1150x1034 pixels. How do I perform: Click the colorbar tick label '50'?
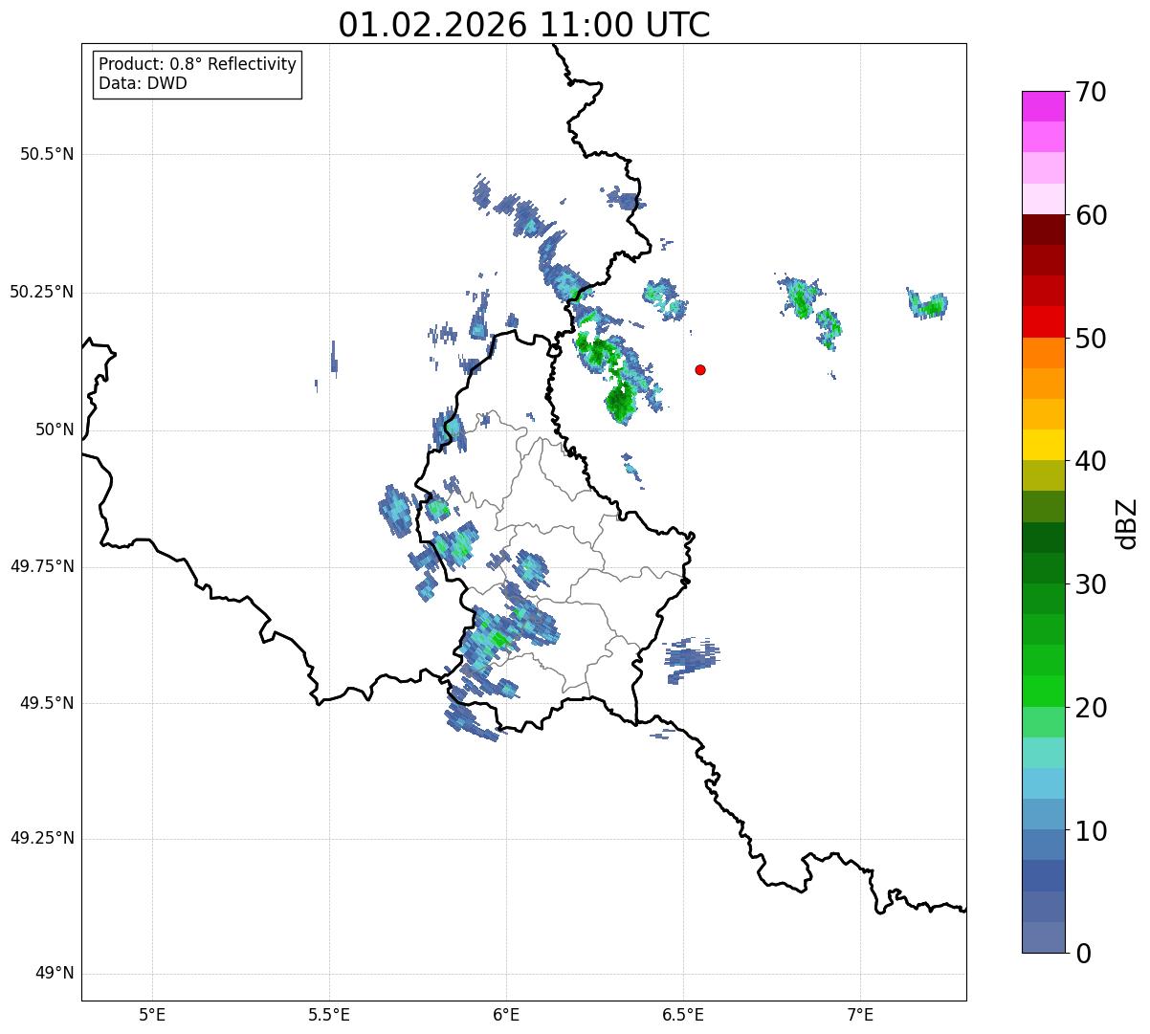tap(1091, 339)
